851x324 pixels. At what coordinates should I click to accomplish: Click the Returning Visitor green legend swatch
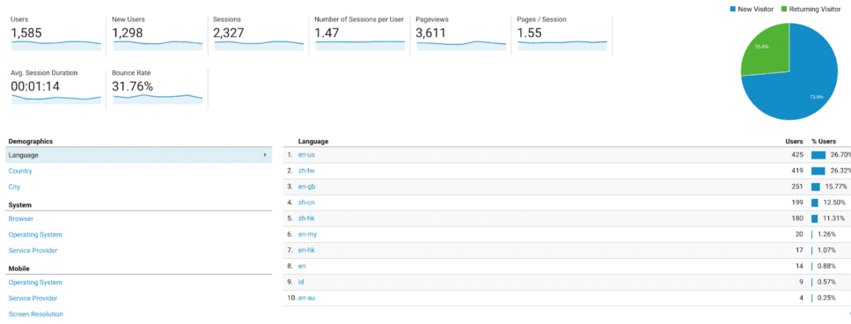tap(784, 9)
